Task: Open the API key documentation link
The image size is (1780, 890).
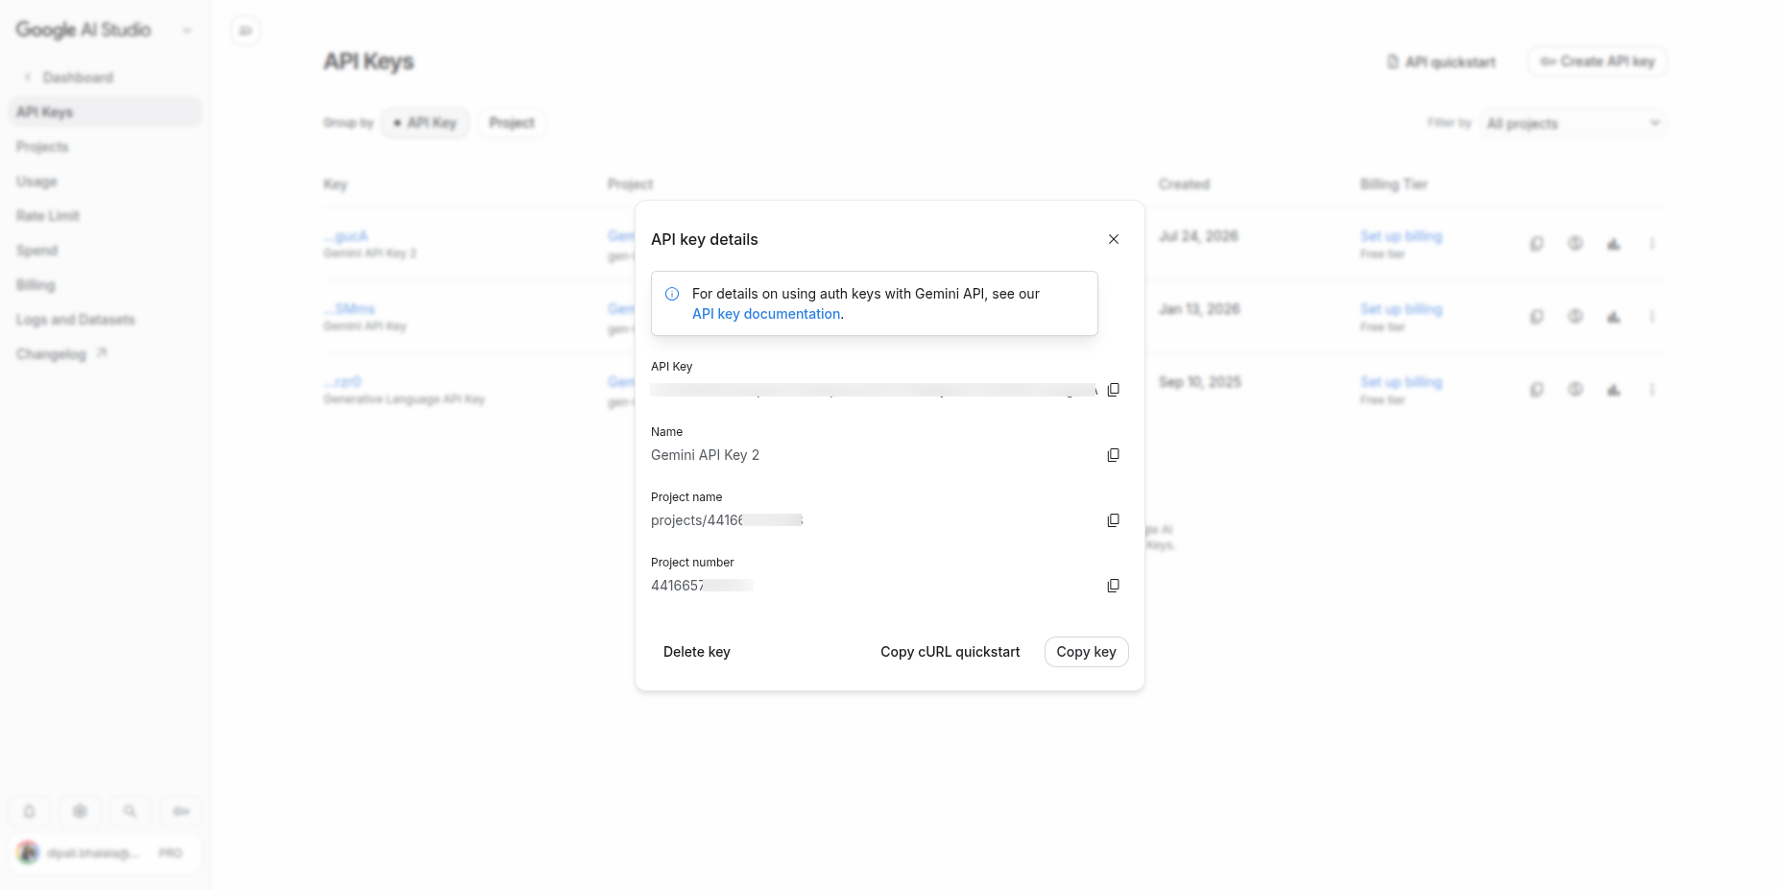Action: point(766,314)
